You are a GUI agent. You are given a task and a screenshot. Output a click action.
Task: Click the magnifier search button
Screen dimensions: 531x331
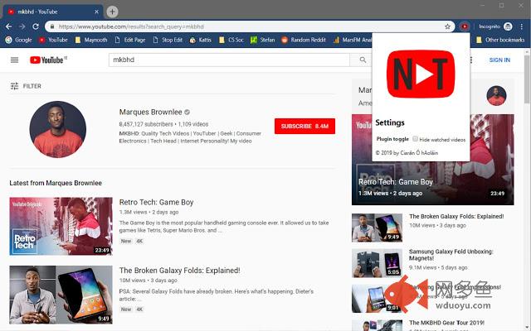(363, 60)
